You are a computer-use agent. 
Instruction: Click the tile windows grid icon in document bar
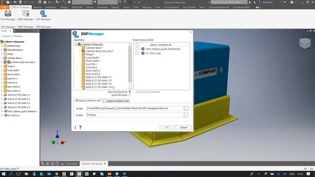pos(47,164)
